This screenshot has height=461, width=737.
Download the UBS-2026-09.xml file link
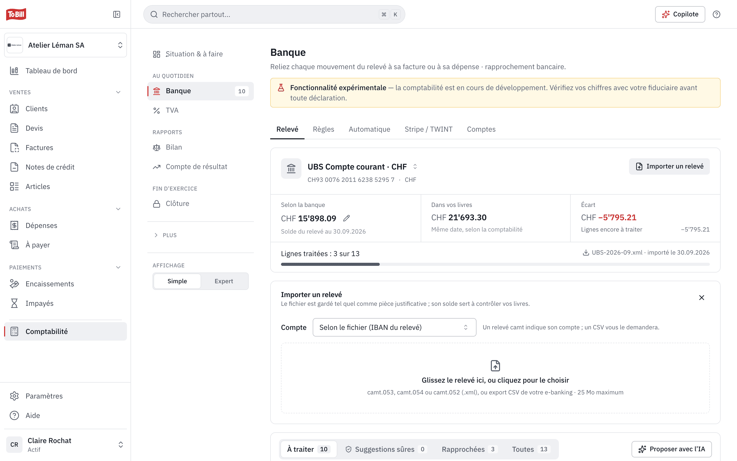click(x=646, y=253)
